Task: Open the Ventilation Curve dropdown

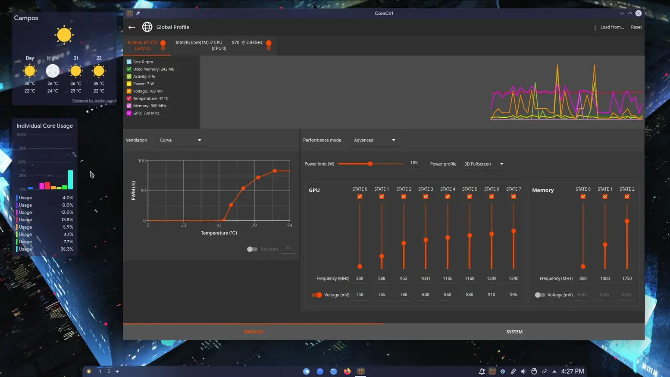Action: click(180, 140)
